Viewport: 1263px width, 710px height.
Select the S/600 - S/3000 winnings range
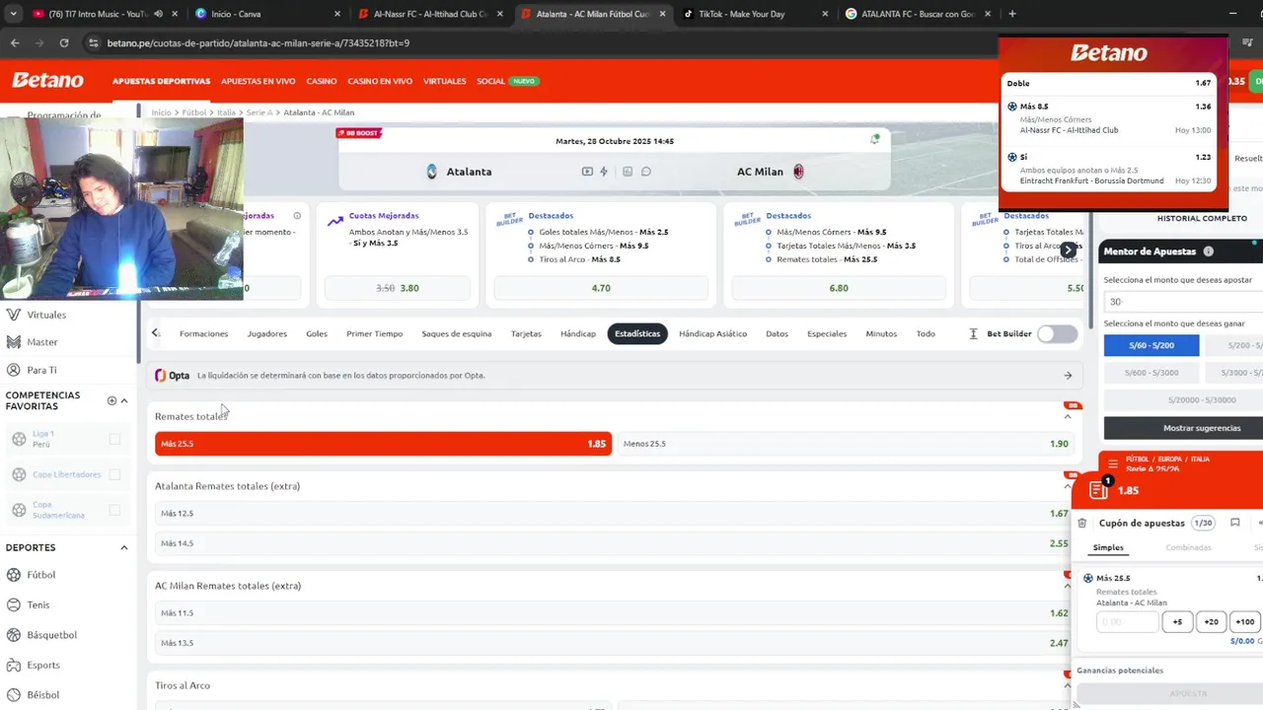point(1152,373)
